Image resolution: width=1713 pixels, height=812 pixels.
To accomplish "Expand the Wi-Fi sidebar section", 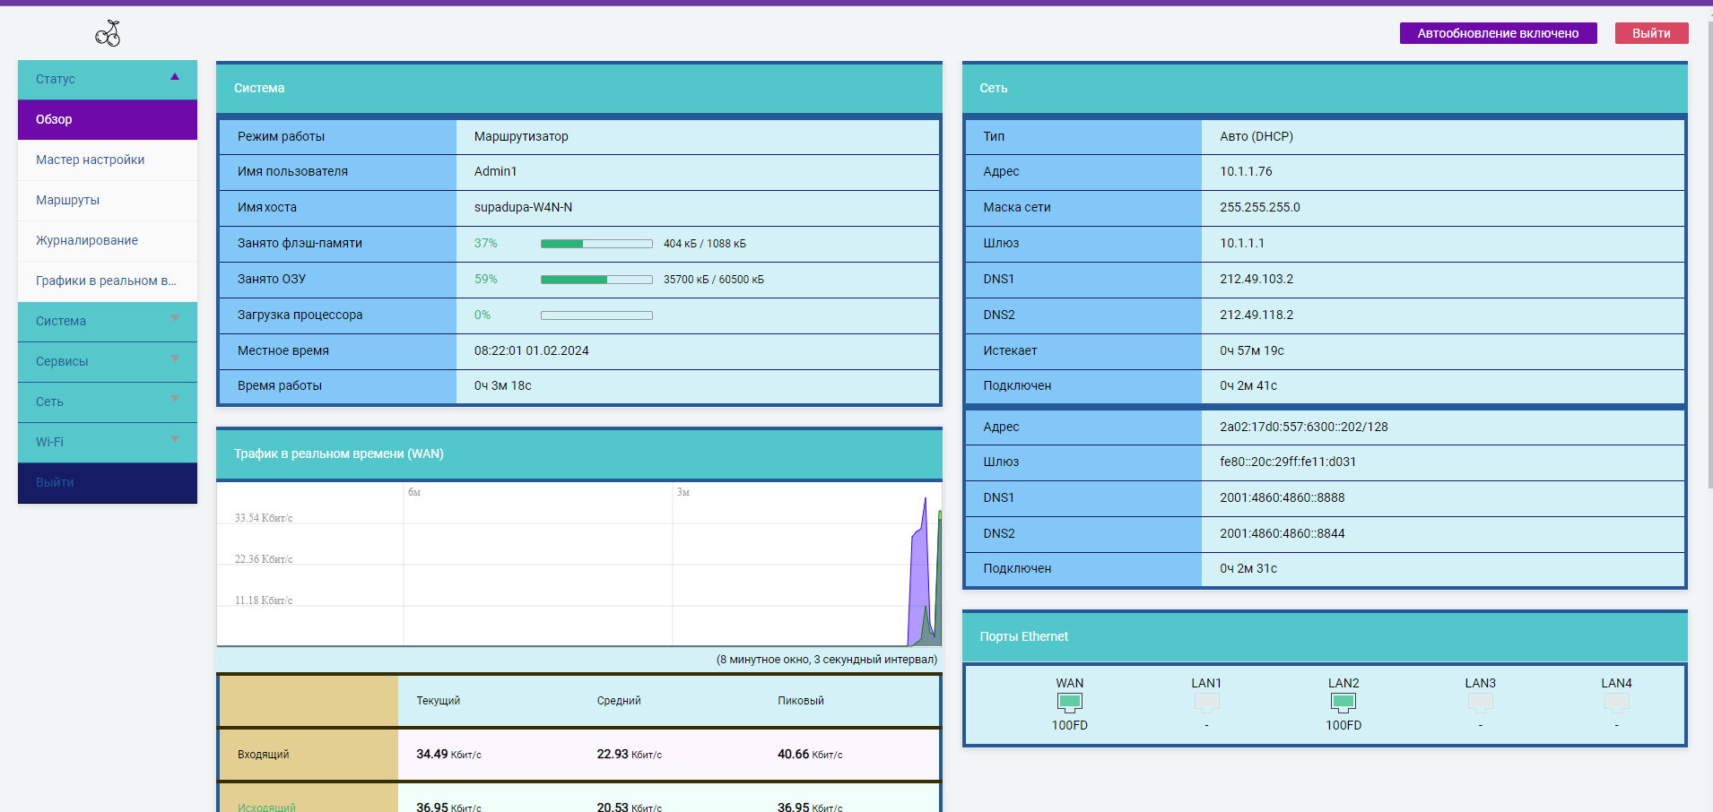I will pyautogui.click(x=108, y=442).
